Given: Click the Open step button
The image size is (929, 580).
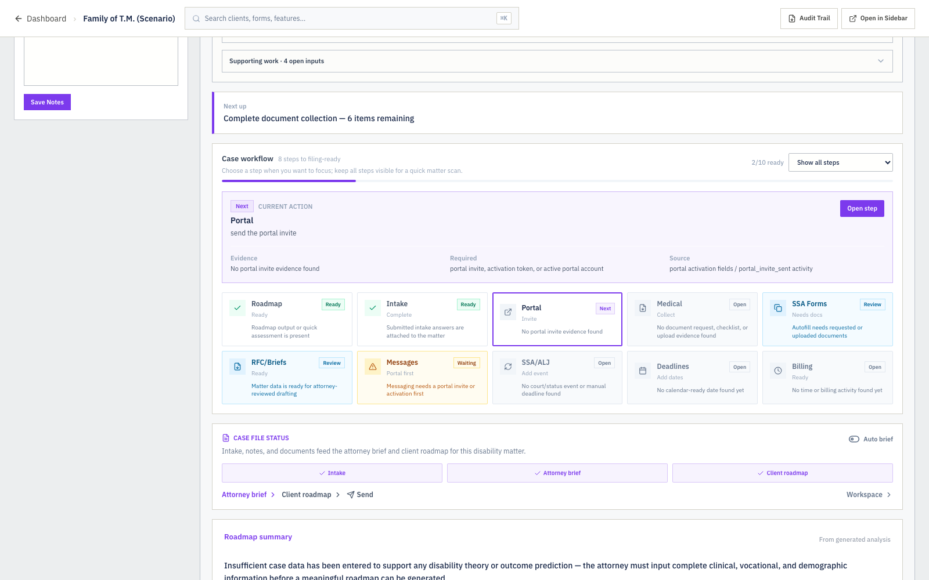Looking at the screenshot, I should point(862,209).
